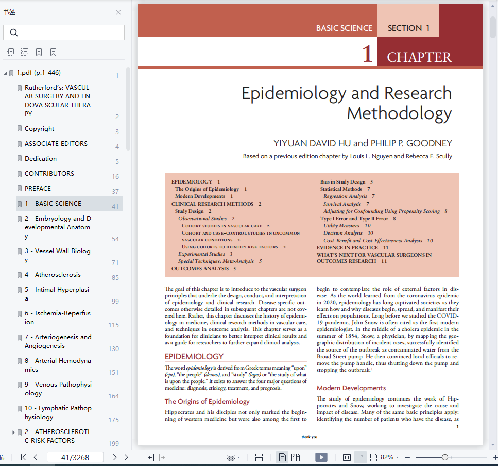Jump to the Copyright bookmark
This screenshot has height=466, width=498.
coord(39,129)
